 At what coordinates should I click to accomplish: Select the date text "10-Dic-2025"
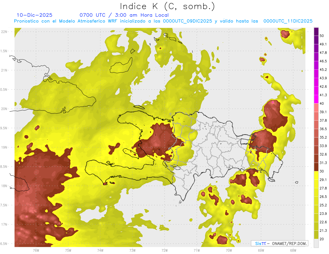click(x=35, y=15)
